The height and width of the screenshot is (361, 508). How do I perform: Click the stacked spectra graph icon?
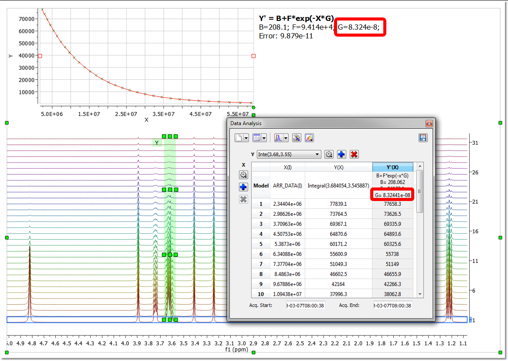pyautogui.click(x=310, y=138)
